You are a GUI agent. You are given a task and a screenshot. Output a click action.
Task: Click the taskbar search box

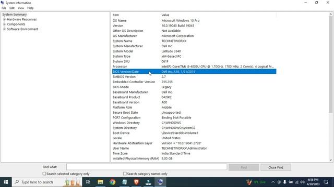tap(47, 182)
